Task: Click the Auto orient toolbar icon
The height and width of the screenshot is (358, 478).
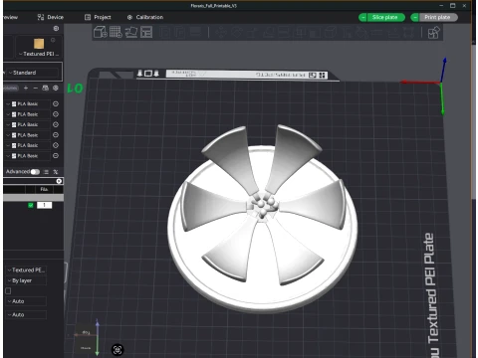Action: [x=130, y=32]
